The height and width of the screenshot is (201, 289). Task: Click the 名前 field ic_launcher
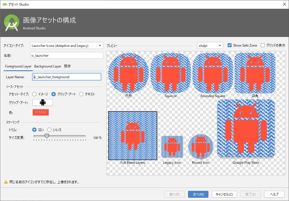66,55
